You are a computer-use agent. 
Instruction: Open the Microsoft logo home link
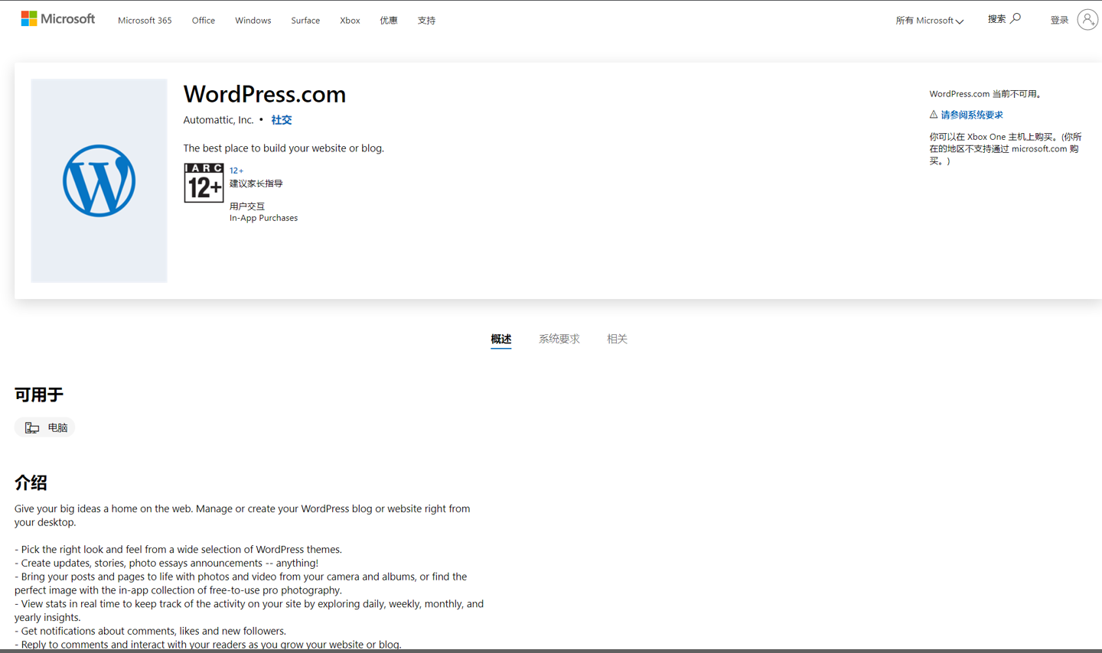58,18
